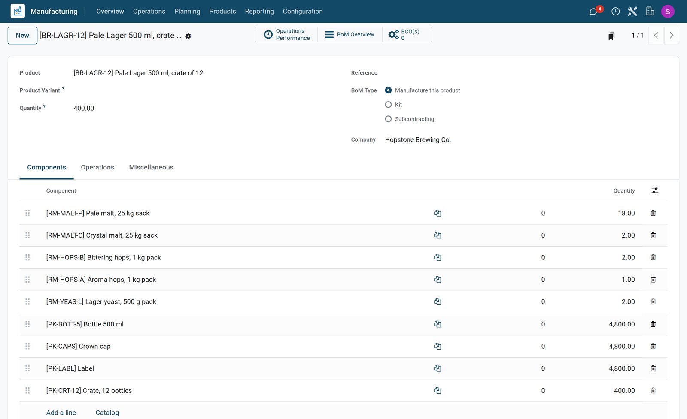Click the Quantity 400.00 field
This screenshot has height=419, width=687.
coord(84,108)
